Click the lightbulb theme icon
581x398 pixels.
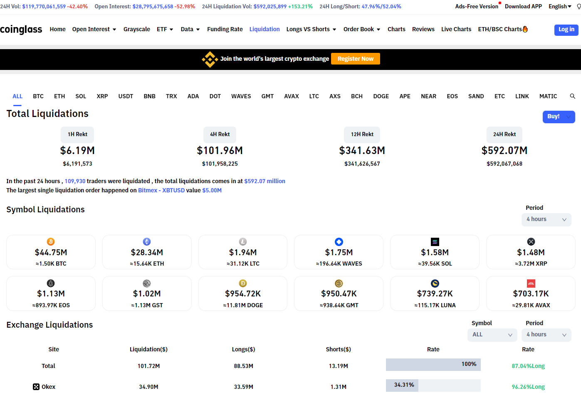(579, 7)
